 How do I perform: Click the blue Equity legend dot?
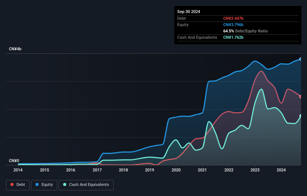coord(37,184)
